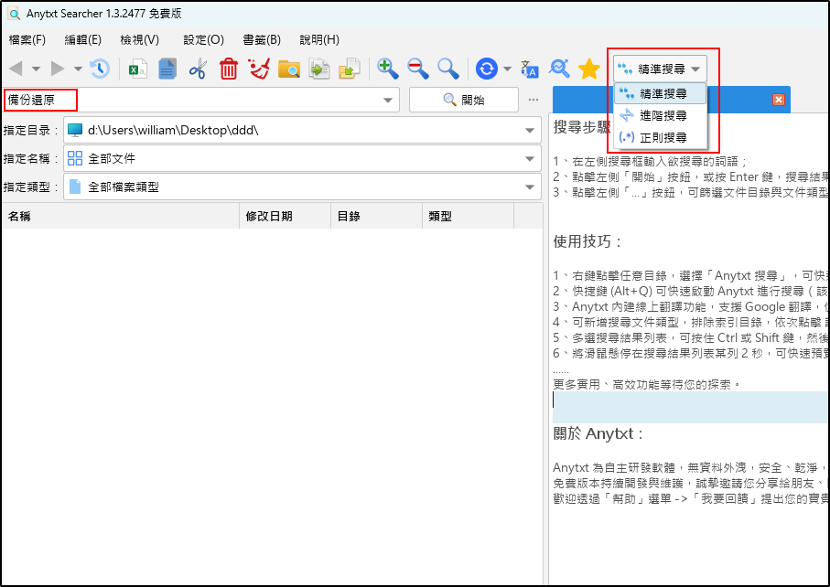The width and height of the screenshot is (830, 587).
Task: Open the 設定(O) menu
Action: [203, 40]
